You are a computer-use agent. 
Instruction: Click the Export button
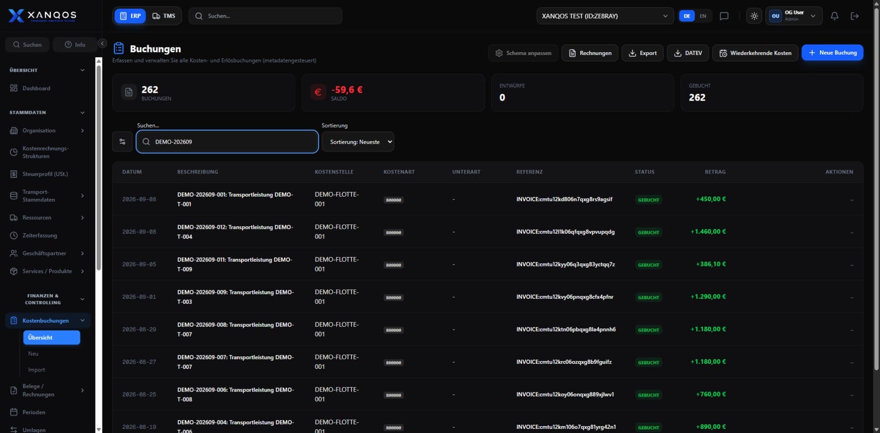(642, 53)
